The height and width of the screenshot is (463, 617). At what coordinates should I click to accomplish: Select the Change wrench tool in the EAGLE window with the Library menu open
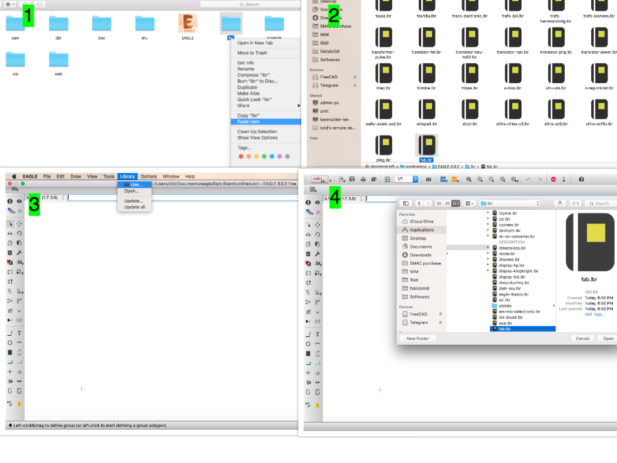19,253
